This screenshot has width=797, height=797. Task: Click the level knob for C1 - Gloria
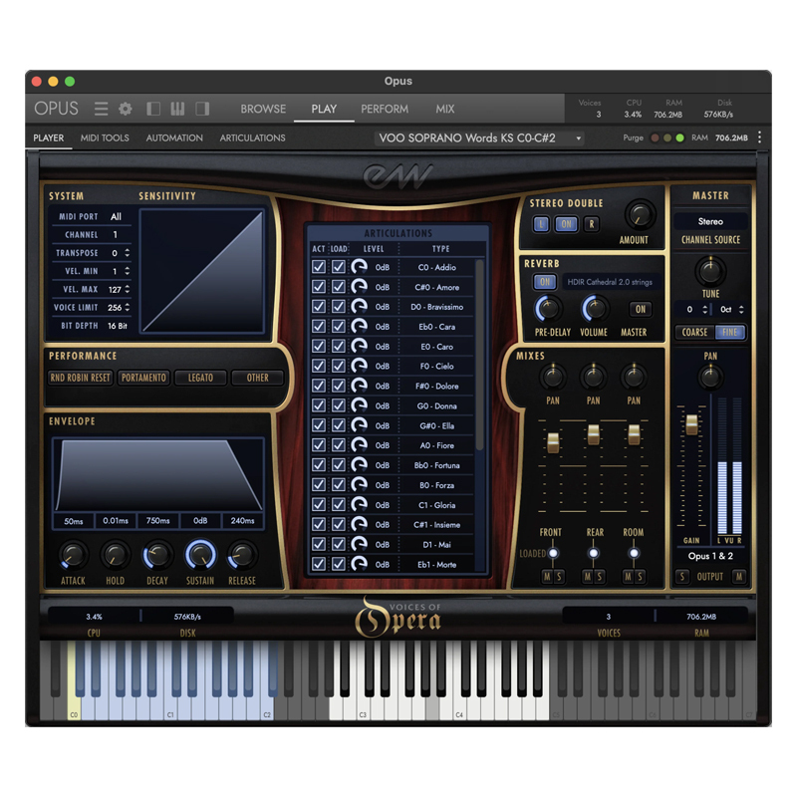pos(360,504)
